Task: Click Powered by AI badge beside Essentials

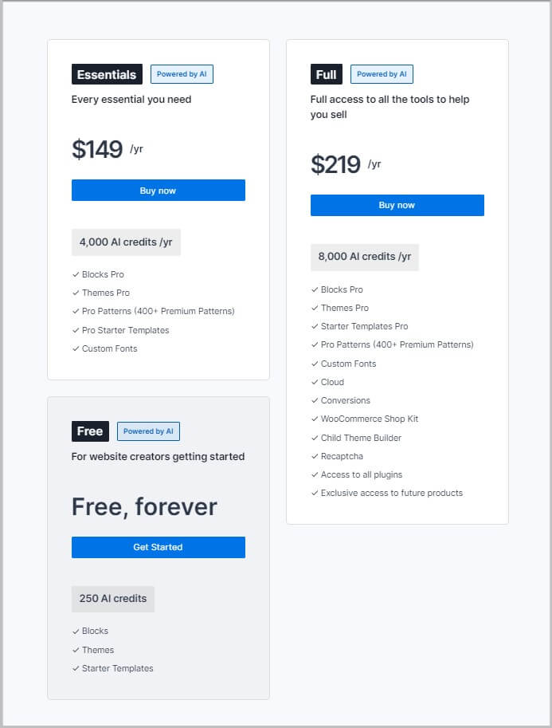Action: [182, 74]
